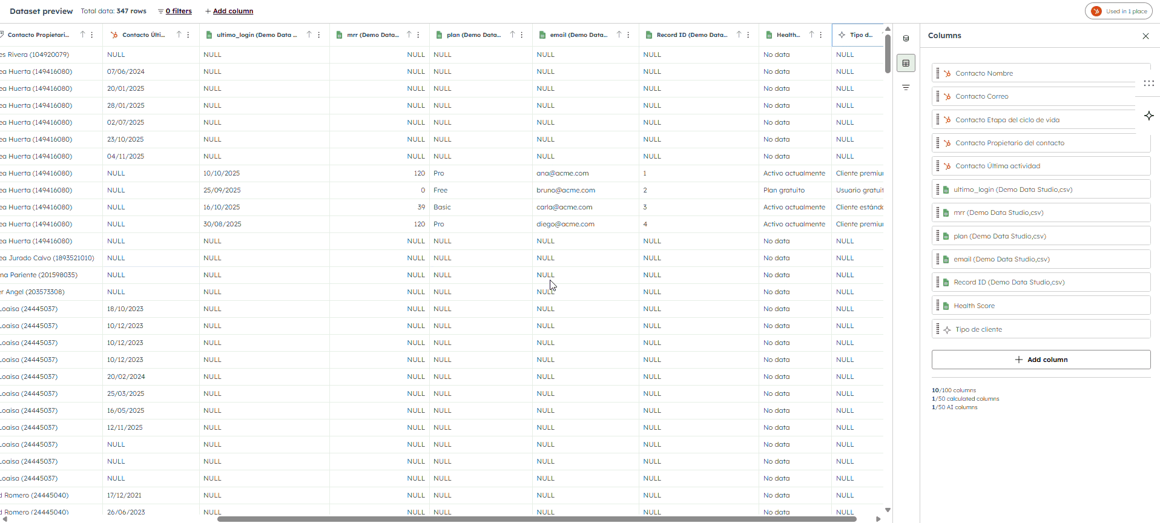Click the Used in 1 place badge
Viewport: 1160px width, 523px height.
tap(1119, 12)
